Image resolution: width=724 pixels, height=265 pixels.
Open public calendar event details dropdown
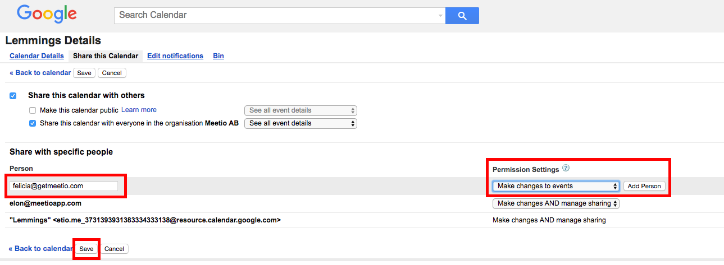[300, 110]
